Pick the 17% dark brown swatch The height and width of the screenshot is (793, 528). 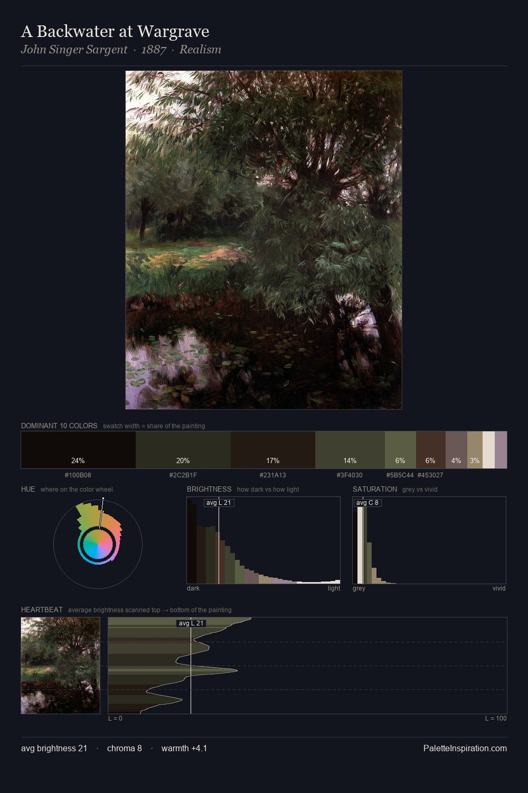point(273,450)
